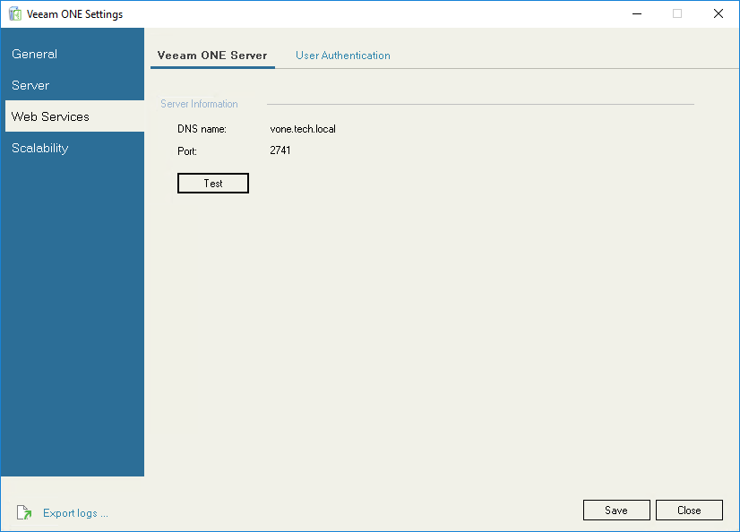
Task: Click the Server Information section label
Action: coord(199,103)
